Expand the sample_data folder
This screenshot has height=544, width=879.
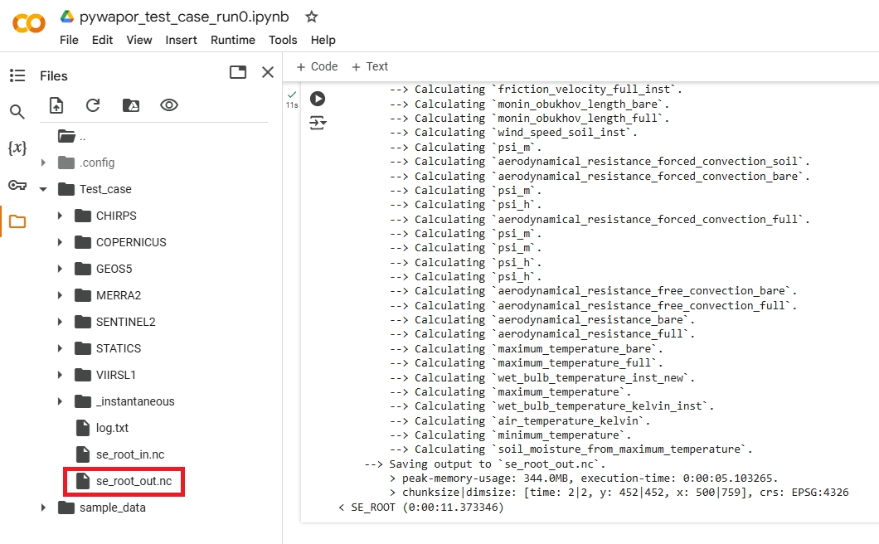tap(43, 508)
